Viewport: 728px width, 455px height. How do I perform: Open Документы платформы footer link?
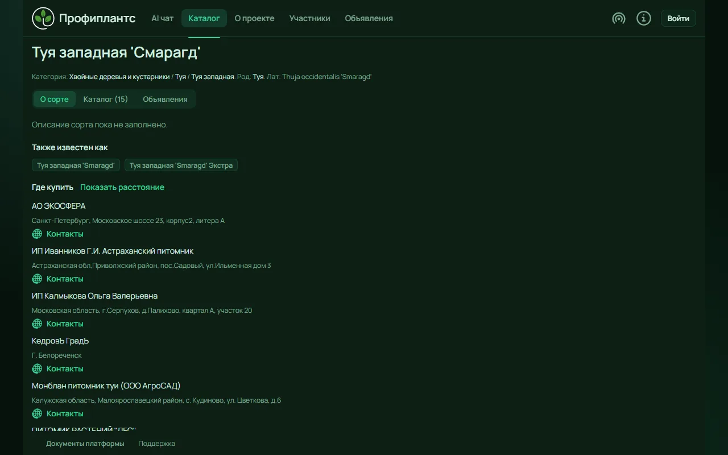pos(85,443)
